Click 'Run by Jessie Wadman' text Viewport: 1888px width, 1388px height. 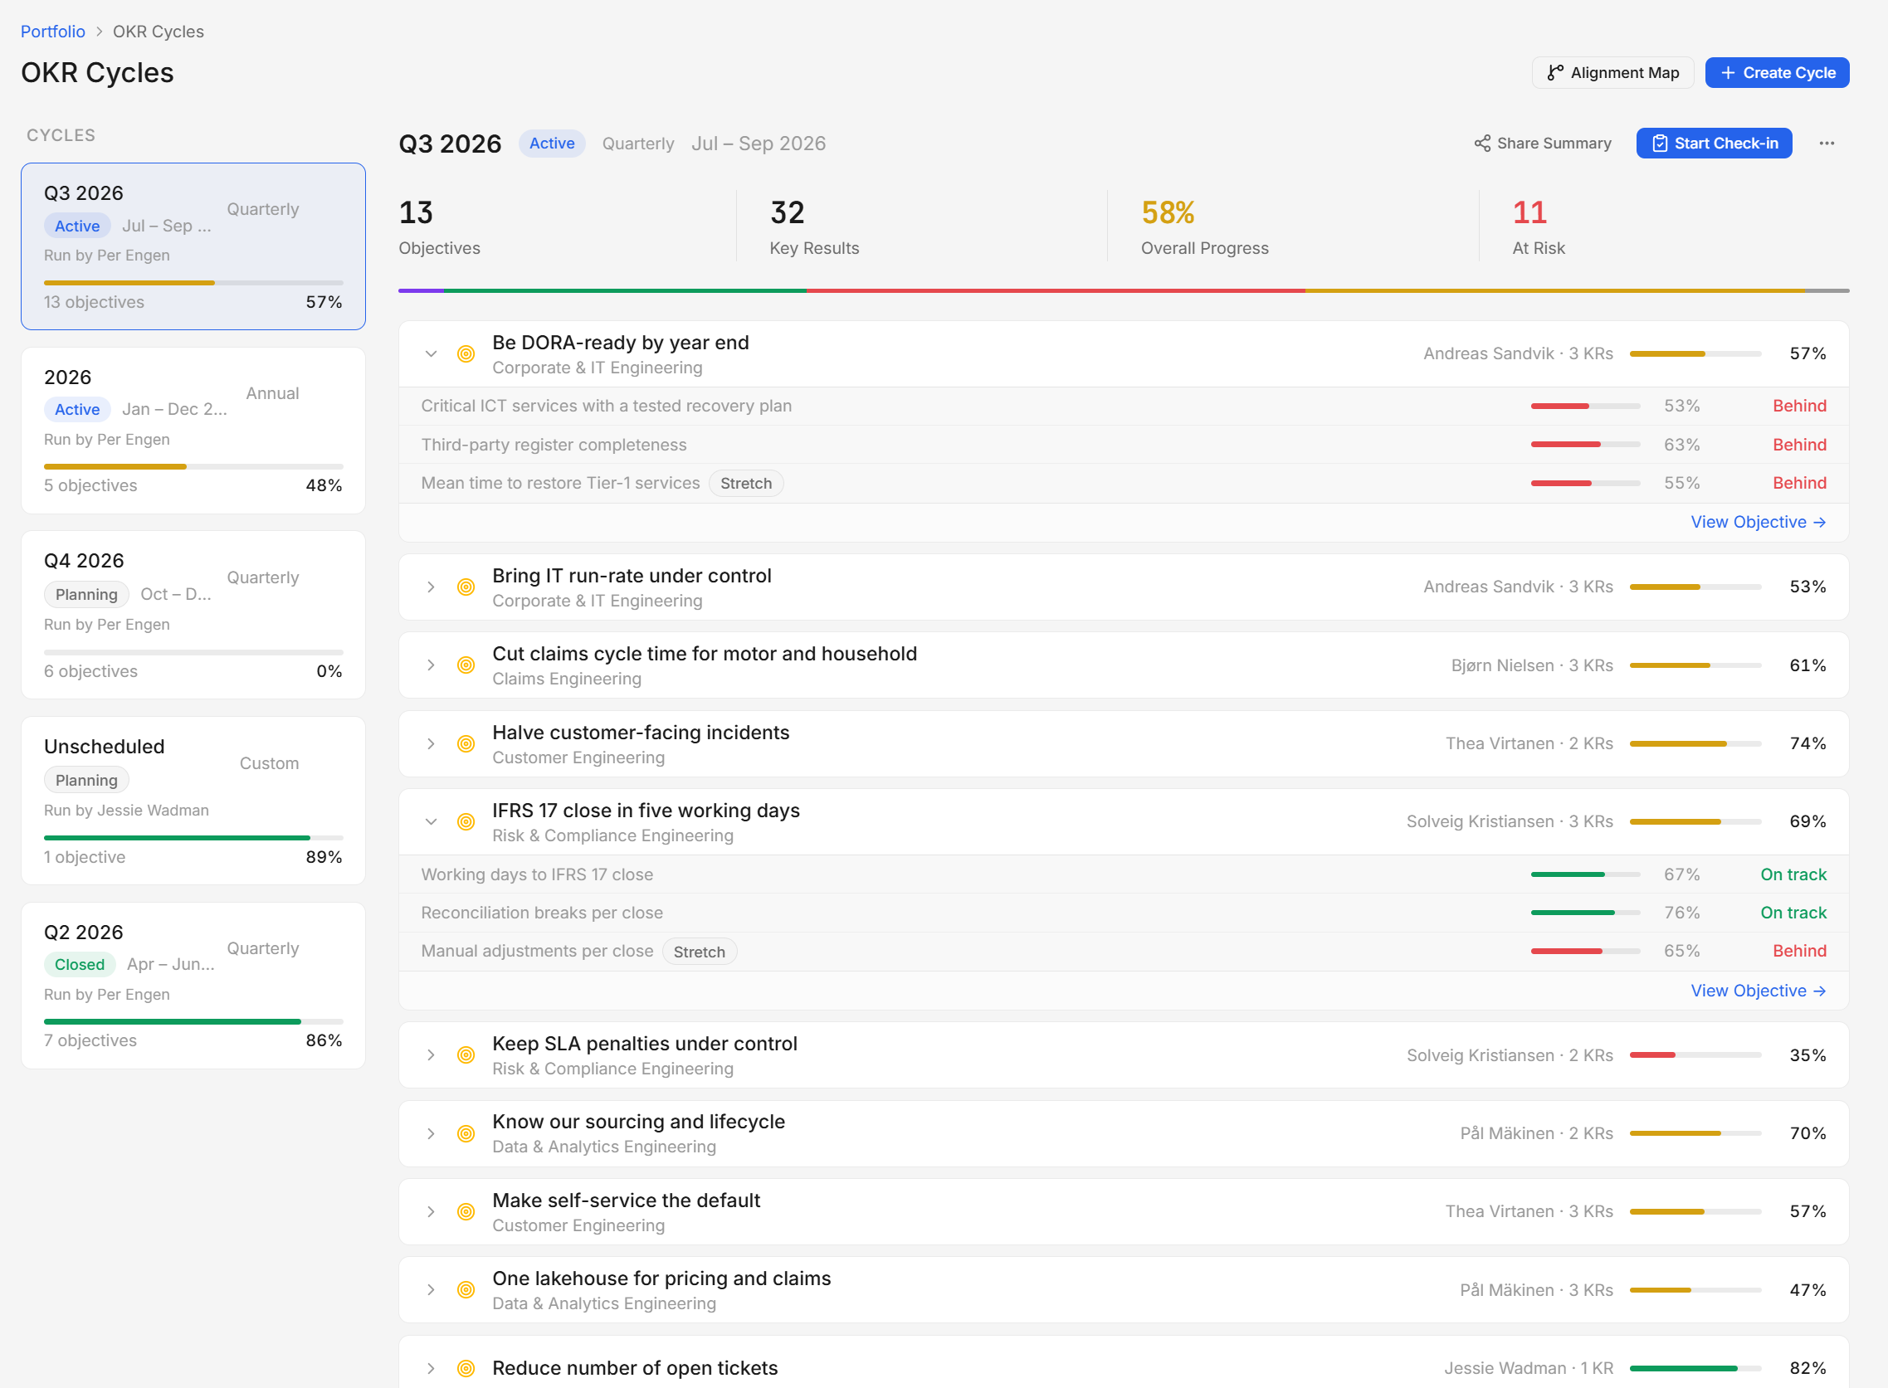126,811
